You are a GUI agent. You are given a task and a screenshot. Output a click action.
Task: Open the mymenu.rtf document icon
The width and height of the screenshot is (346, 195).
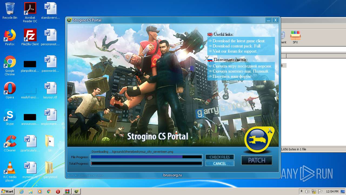(x=30, y=170)
